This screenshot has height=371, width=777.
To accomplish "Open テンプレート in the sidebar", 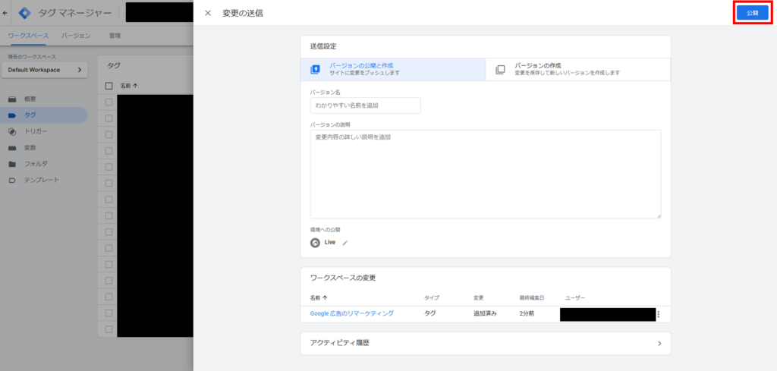I will click(43, 180).
